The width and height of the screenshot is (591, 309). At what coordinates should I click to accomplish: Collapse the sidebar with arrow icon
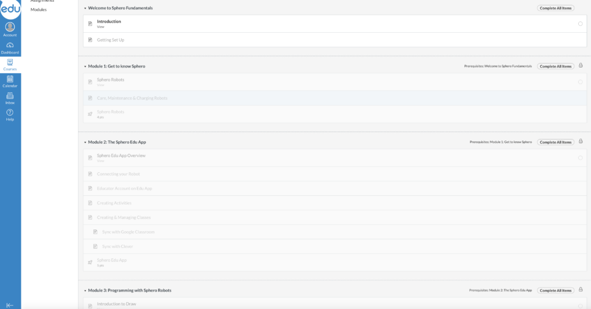click(x=10, y=305)
